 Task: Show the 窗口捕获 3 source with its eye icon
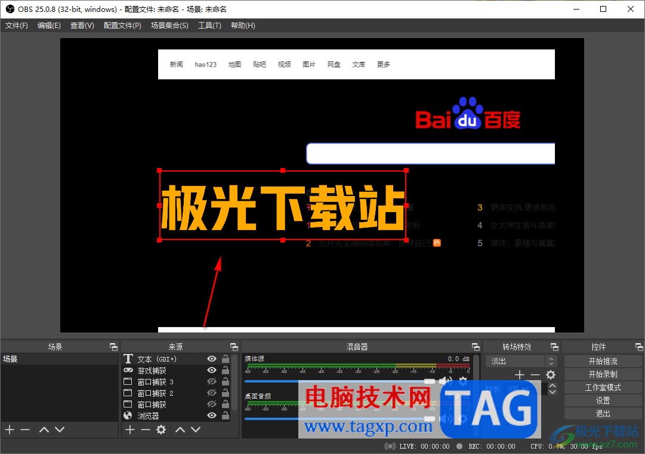[212, 381]
